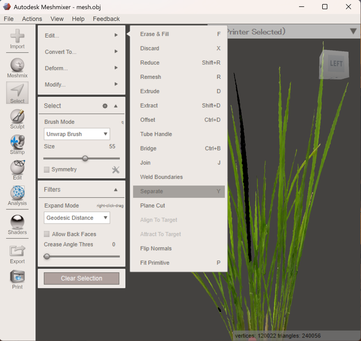This screenshot has width=361, height=341.
Task: Click the brush Size slider handle
Action: pyautogui.click(x=85, y=158)
